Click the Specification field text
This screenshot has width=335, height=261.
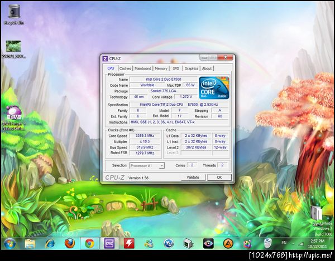point(179,105)
